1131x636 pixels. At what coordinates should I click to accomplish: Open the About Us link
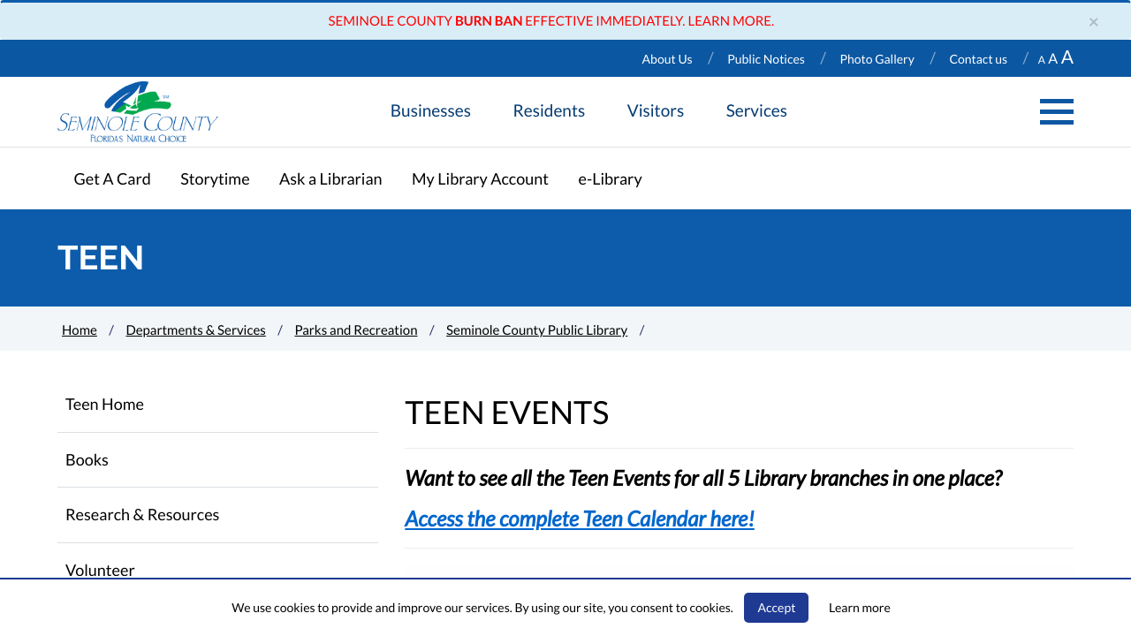[667, 59]
